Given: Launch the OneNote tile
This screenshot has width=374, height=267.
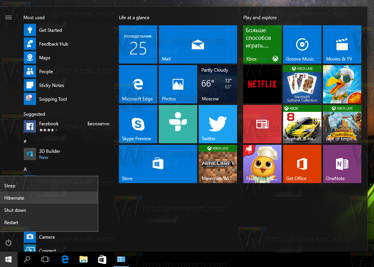Looking at the screenshot, I should coord(342,164).
